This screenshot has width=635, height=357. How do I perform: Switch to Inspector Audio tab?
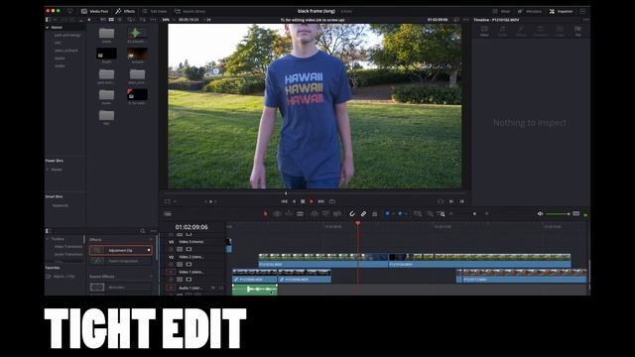tap(503, 31)
